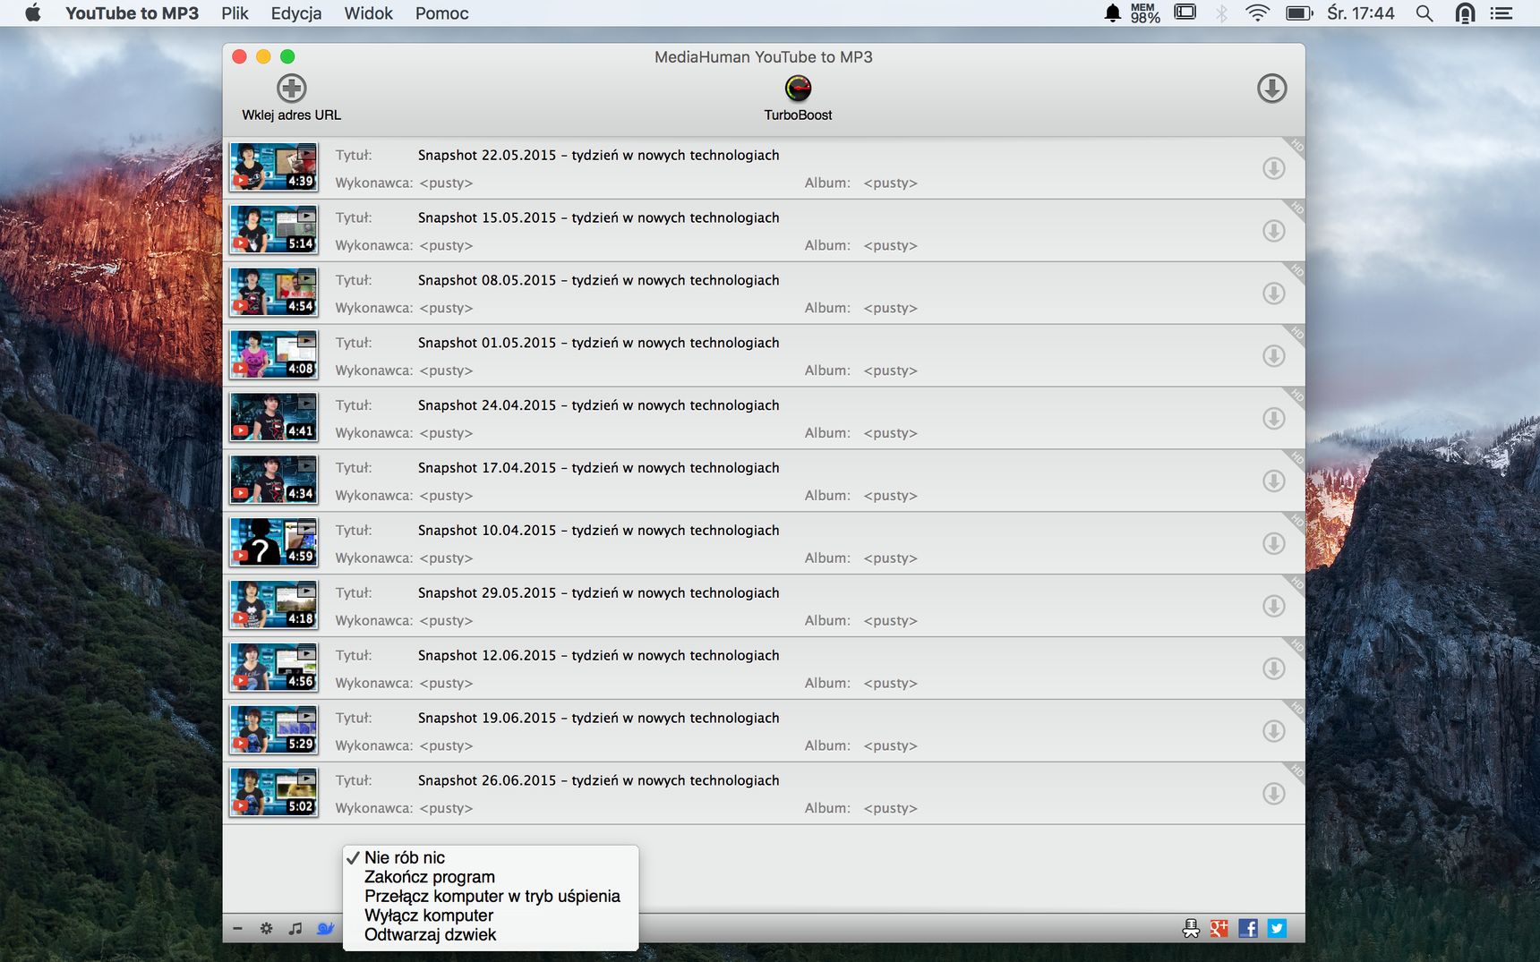Download Snapshot 17.04.2015 track
The width and height of the screenshot is (1540, 962).
pyautogui.click(x=1273, y=481)
